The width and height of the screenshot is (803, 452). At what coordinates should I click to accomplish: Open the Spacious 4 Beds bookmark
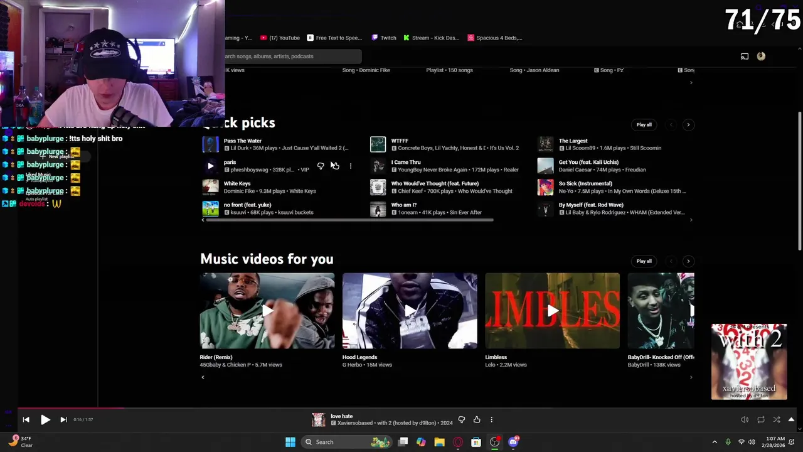pyautogui.click(x=495, y=38)
